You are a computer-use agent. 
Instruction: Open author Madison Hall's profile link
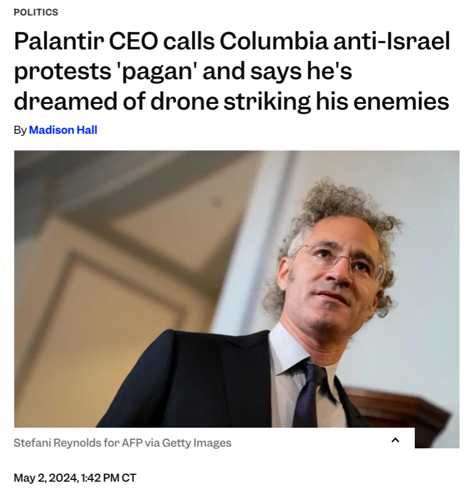pyautogui.click(x=63, y=130)
